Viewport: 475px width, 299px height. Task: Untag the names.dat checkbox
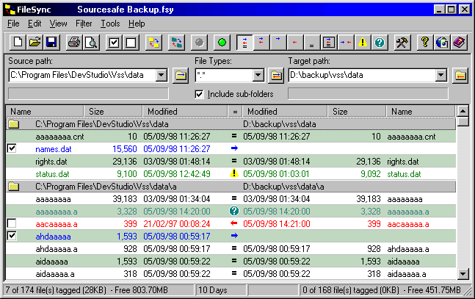(x=12, y=148)
